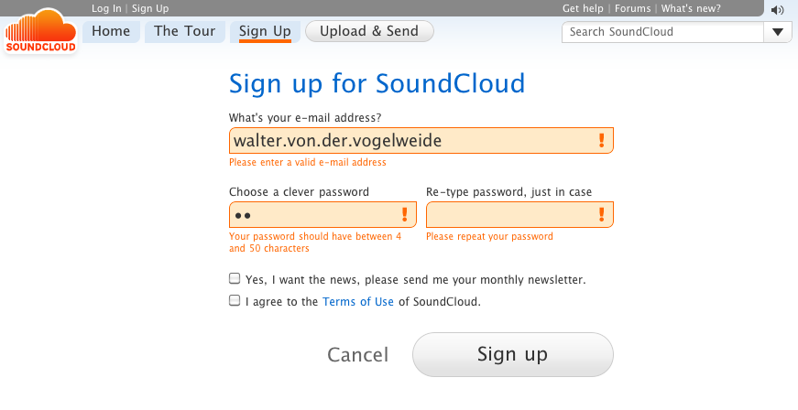This screenshot has height=410, width=798.
Task: Click the Log In link
Action: pos(106,8)
